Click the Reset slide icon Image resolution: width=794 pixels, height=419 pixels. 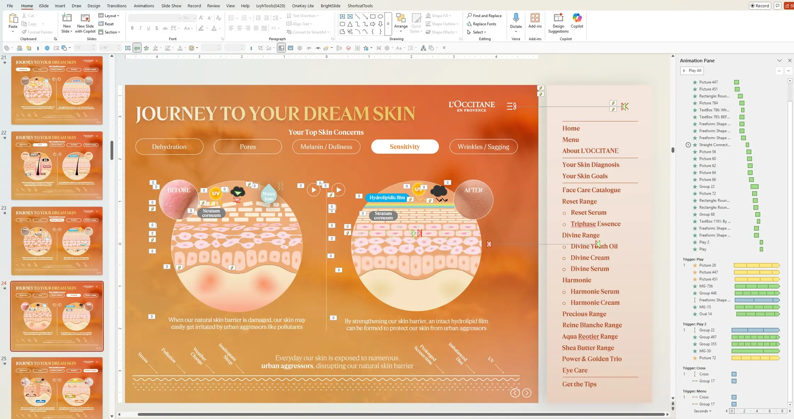[x=101, y=24]
